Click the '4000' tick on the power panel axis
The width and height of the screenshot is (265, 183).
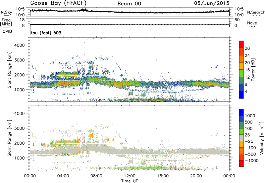tap(20, 45)
